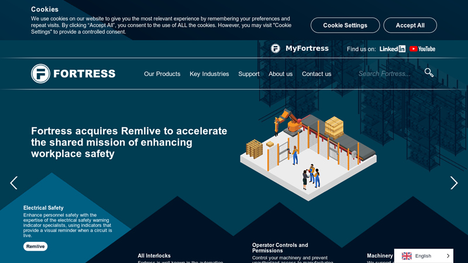Click the isometric factory illustration

click(x=308, y=155)
